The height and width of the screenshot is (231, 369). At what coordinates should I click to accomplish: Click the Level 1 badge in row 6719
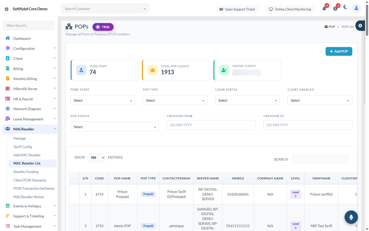295,194
